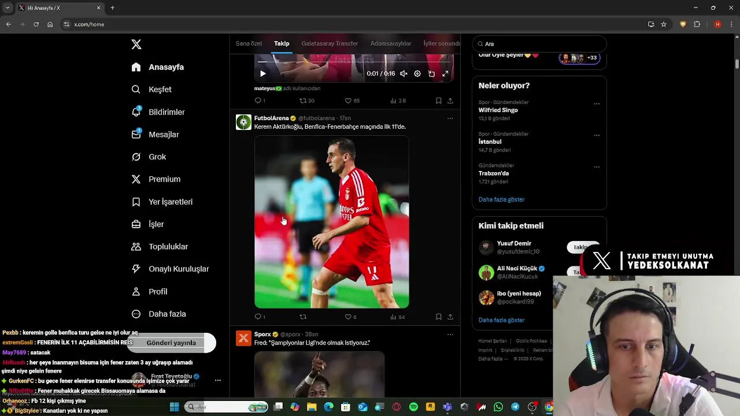Repost the video post with 30 reposts
Viewport: 740px width, 416px height.
(307, 101)
